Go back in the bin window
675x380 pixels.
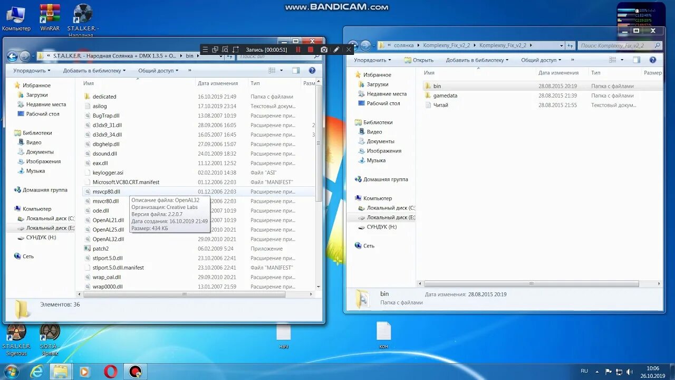click(13, 56)
